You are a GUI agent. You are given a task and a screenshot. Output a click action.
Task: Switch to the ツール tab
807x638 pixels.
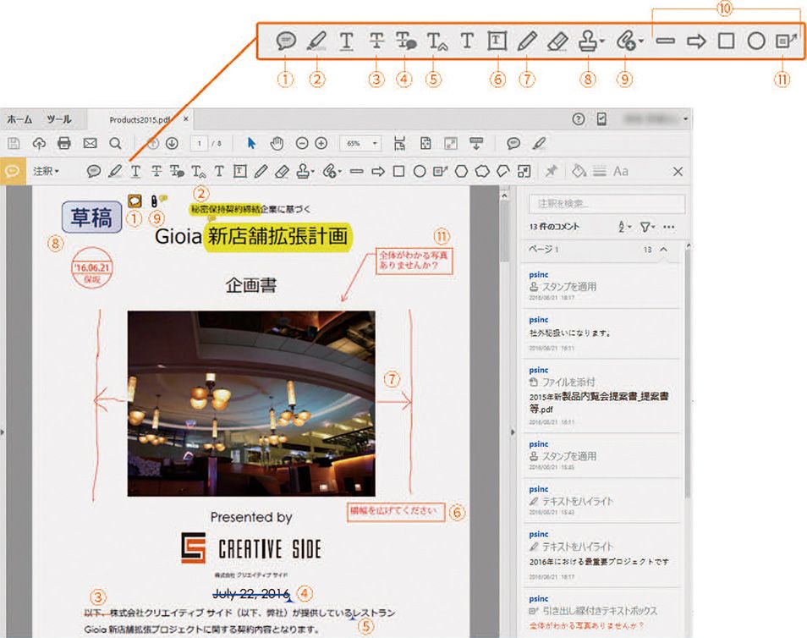pos(59,119)
